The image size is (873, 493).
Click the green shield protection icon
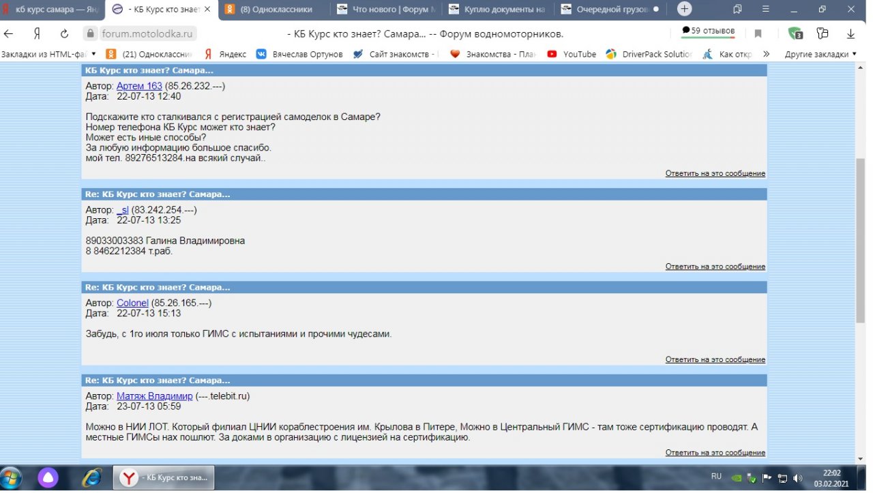coord(795,33)
